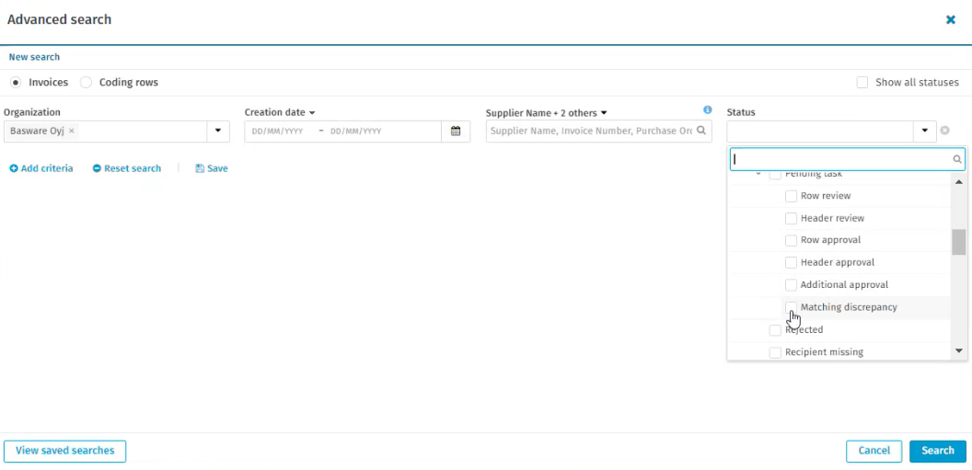Clear the Status criterion with the remove icon
The width and height of the screenshot is (972, 470).
click(944, 131)
